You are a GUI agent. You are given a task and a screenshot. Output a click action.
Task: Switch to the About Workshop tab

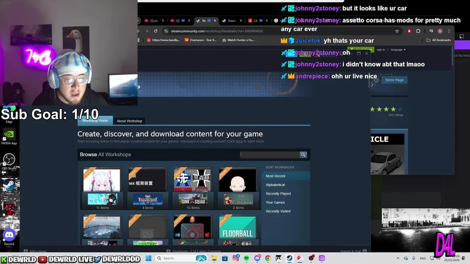click(129, 121)
